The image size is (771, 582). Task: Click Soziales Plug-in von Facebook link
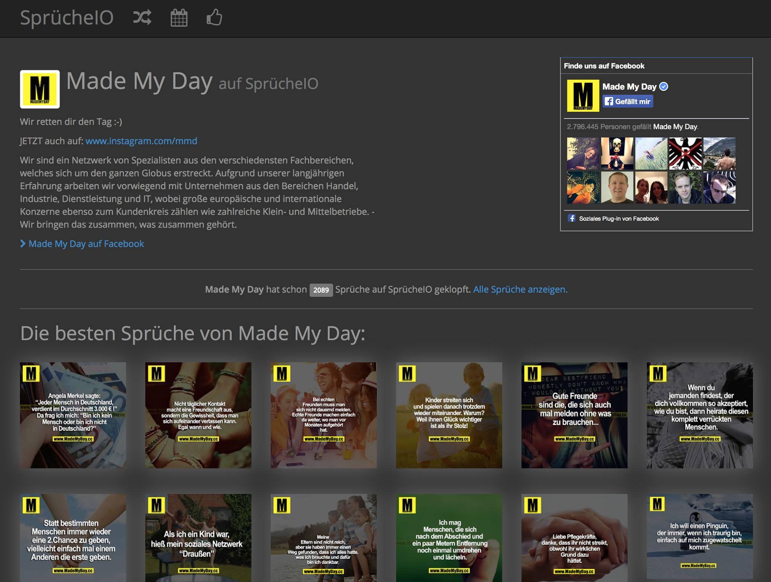(x=619, y=219)
